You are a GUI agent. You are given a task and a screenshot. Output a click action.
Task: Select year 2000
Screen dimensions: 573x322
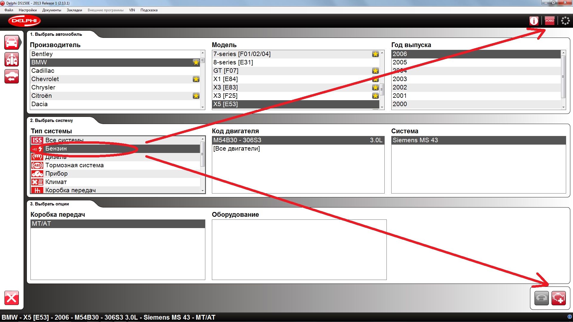(x=476, y=104)
